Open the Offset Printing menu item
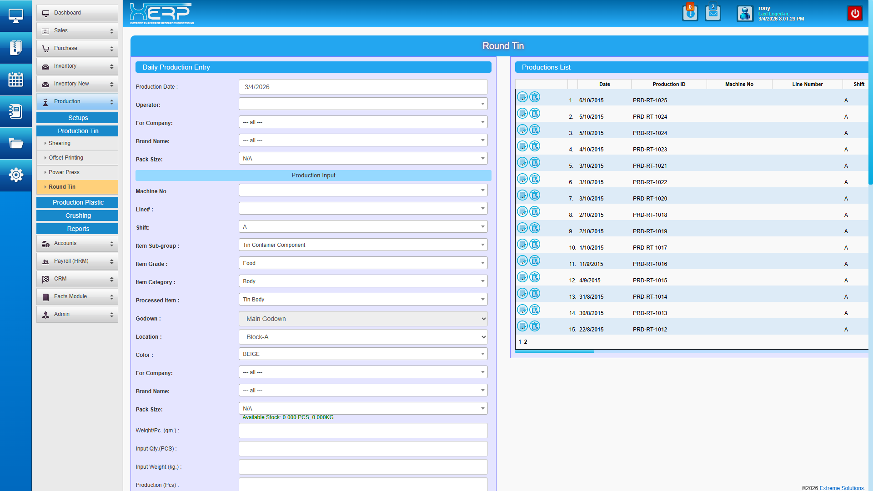873x491 pixels. pyautogui.click(x=66, y=158)
